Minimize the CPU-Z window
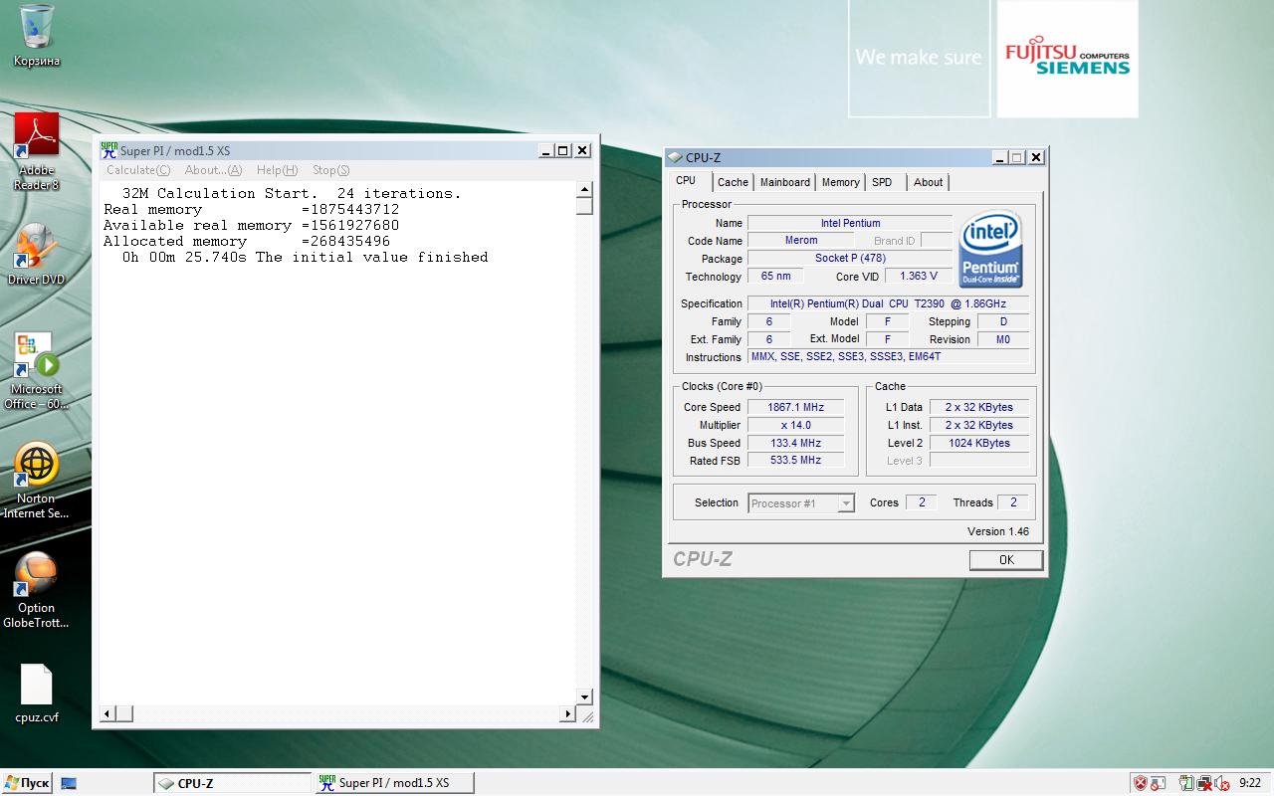Screen dimensions: 1274x796 point(999,157)
